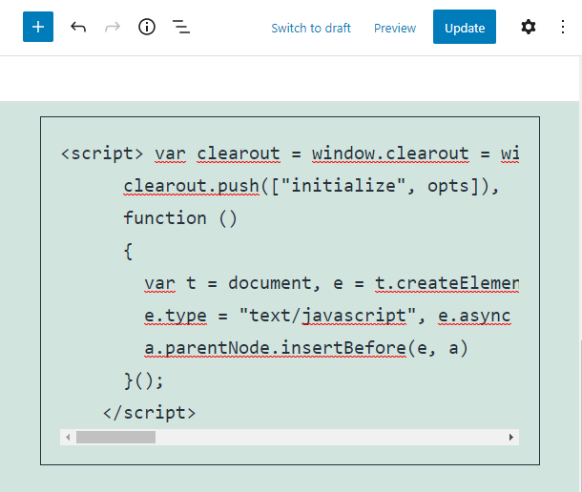The width and height of the screenshot is (582, 492).
Task: Click the horizontal scrollbar thumb in code block
Action: click(x=115, y=437)
